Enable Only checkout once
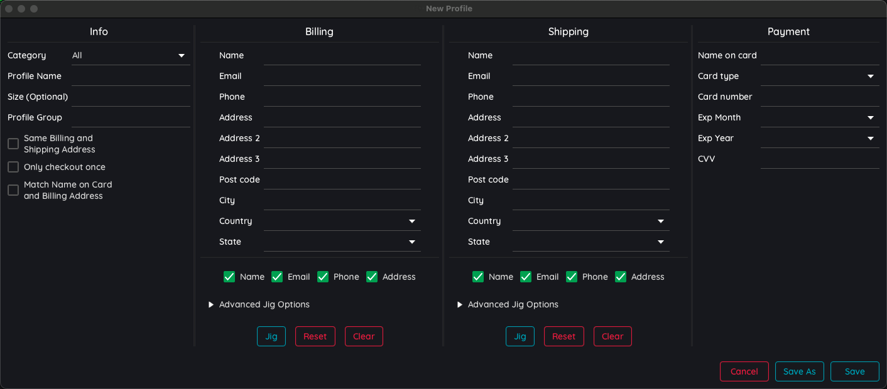Image resolution: width=887 pixels, height=389 pixels. pyautogui.click(x=13, y=167)
